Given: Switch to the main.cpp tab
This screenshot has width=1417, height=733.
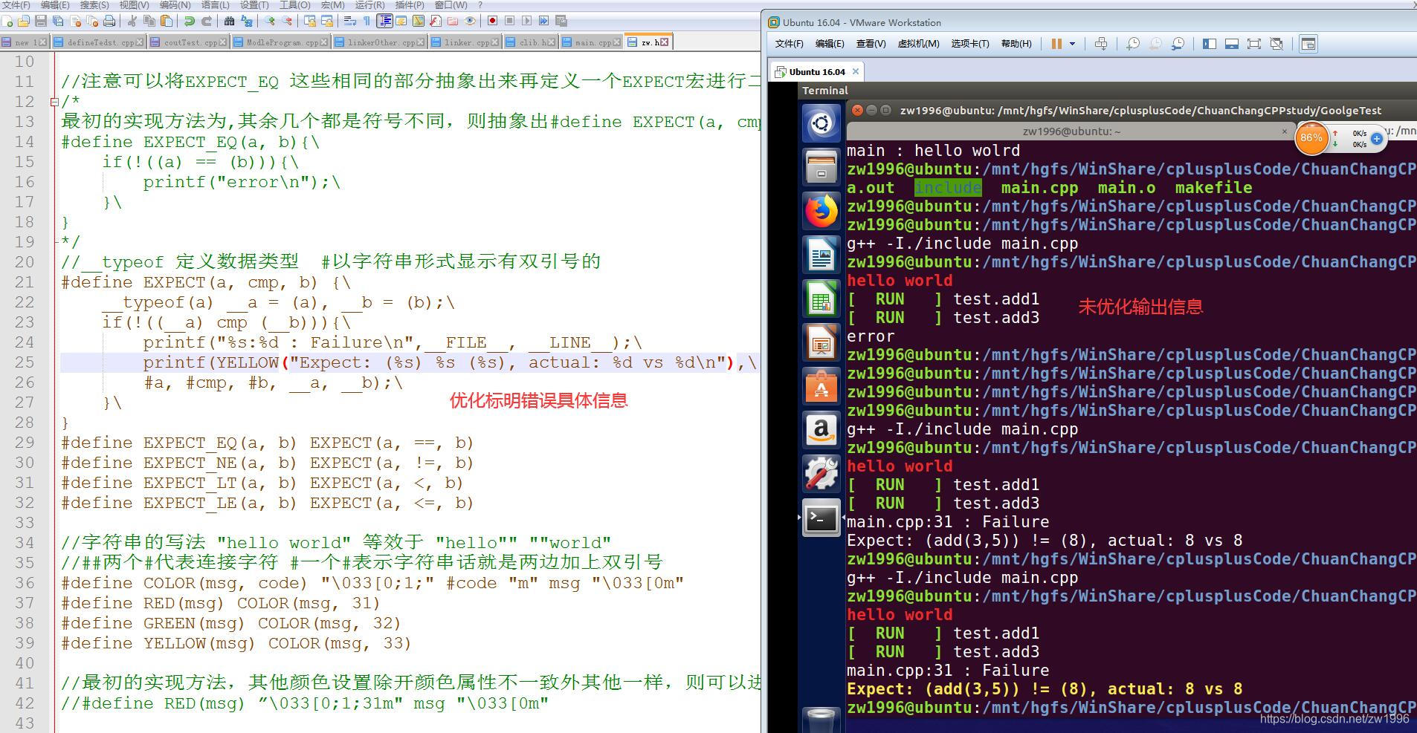Looking at the screenshot, I should [x=593, y=42].
